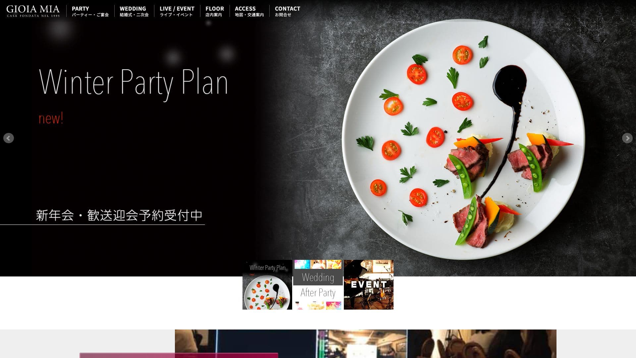This screenshot has height=358, width=636.
Task: Click the red new! label
Action: (x=51, y=118)
